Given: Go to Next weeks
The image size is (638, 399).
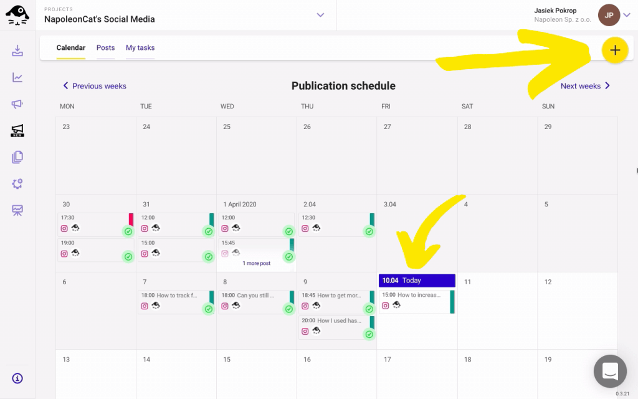Looking at the screenshot, I should tap(585, 86).
